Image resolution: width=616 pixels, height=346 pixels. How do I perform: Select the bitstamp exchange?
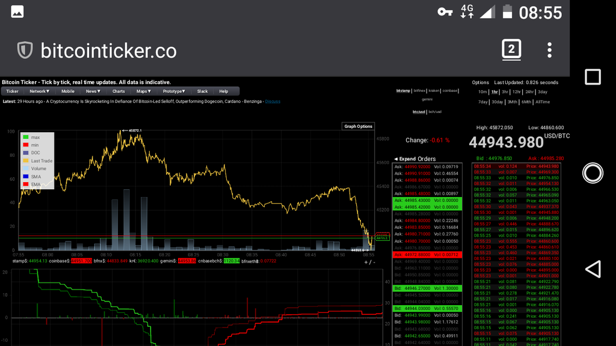(403, 91)
